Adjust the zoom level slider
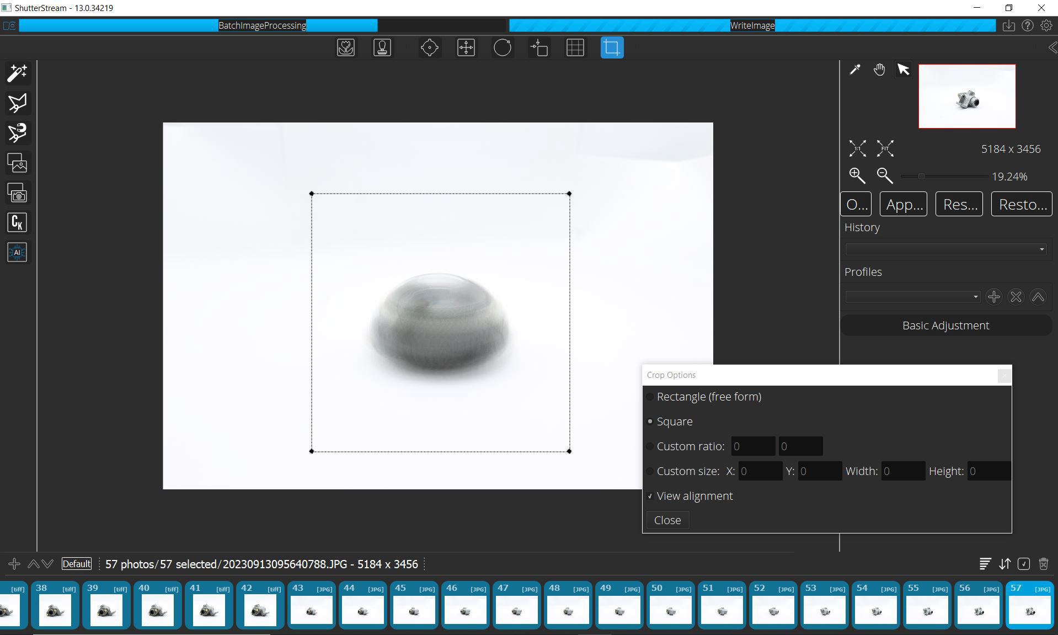1058x635 pixels. (x=921, y=176)
